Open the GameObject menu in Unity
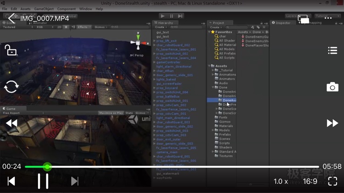 [x=44, y=9]
